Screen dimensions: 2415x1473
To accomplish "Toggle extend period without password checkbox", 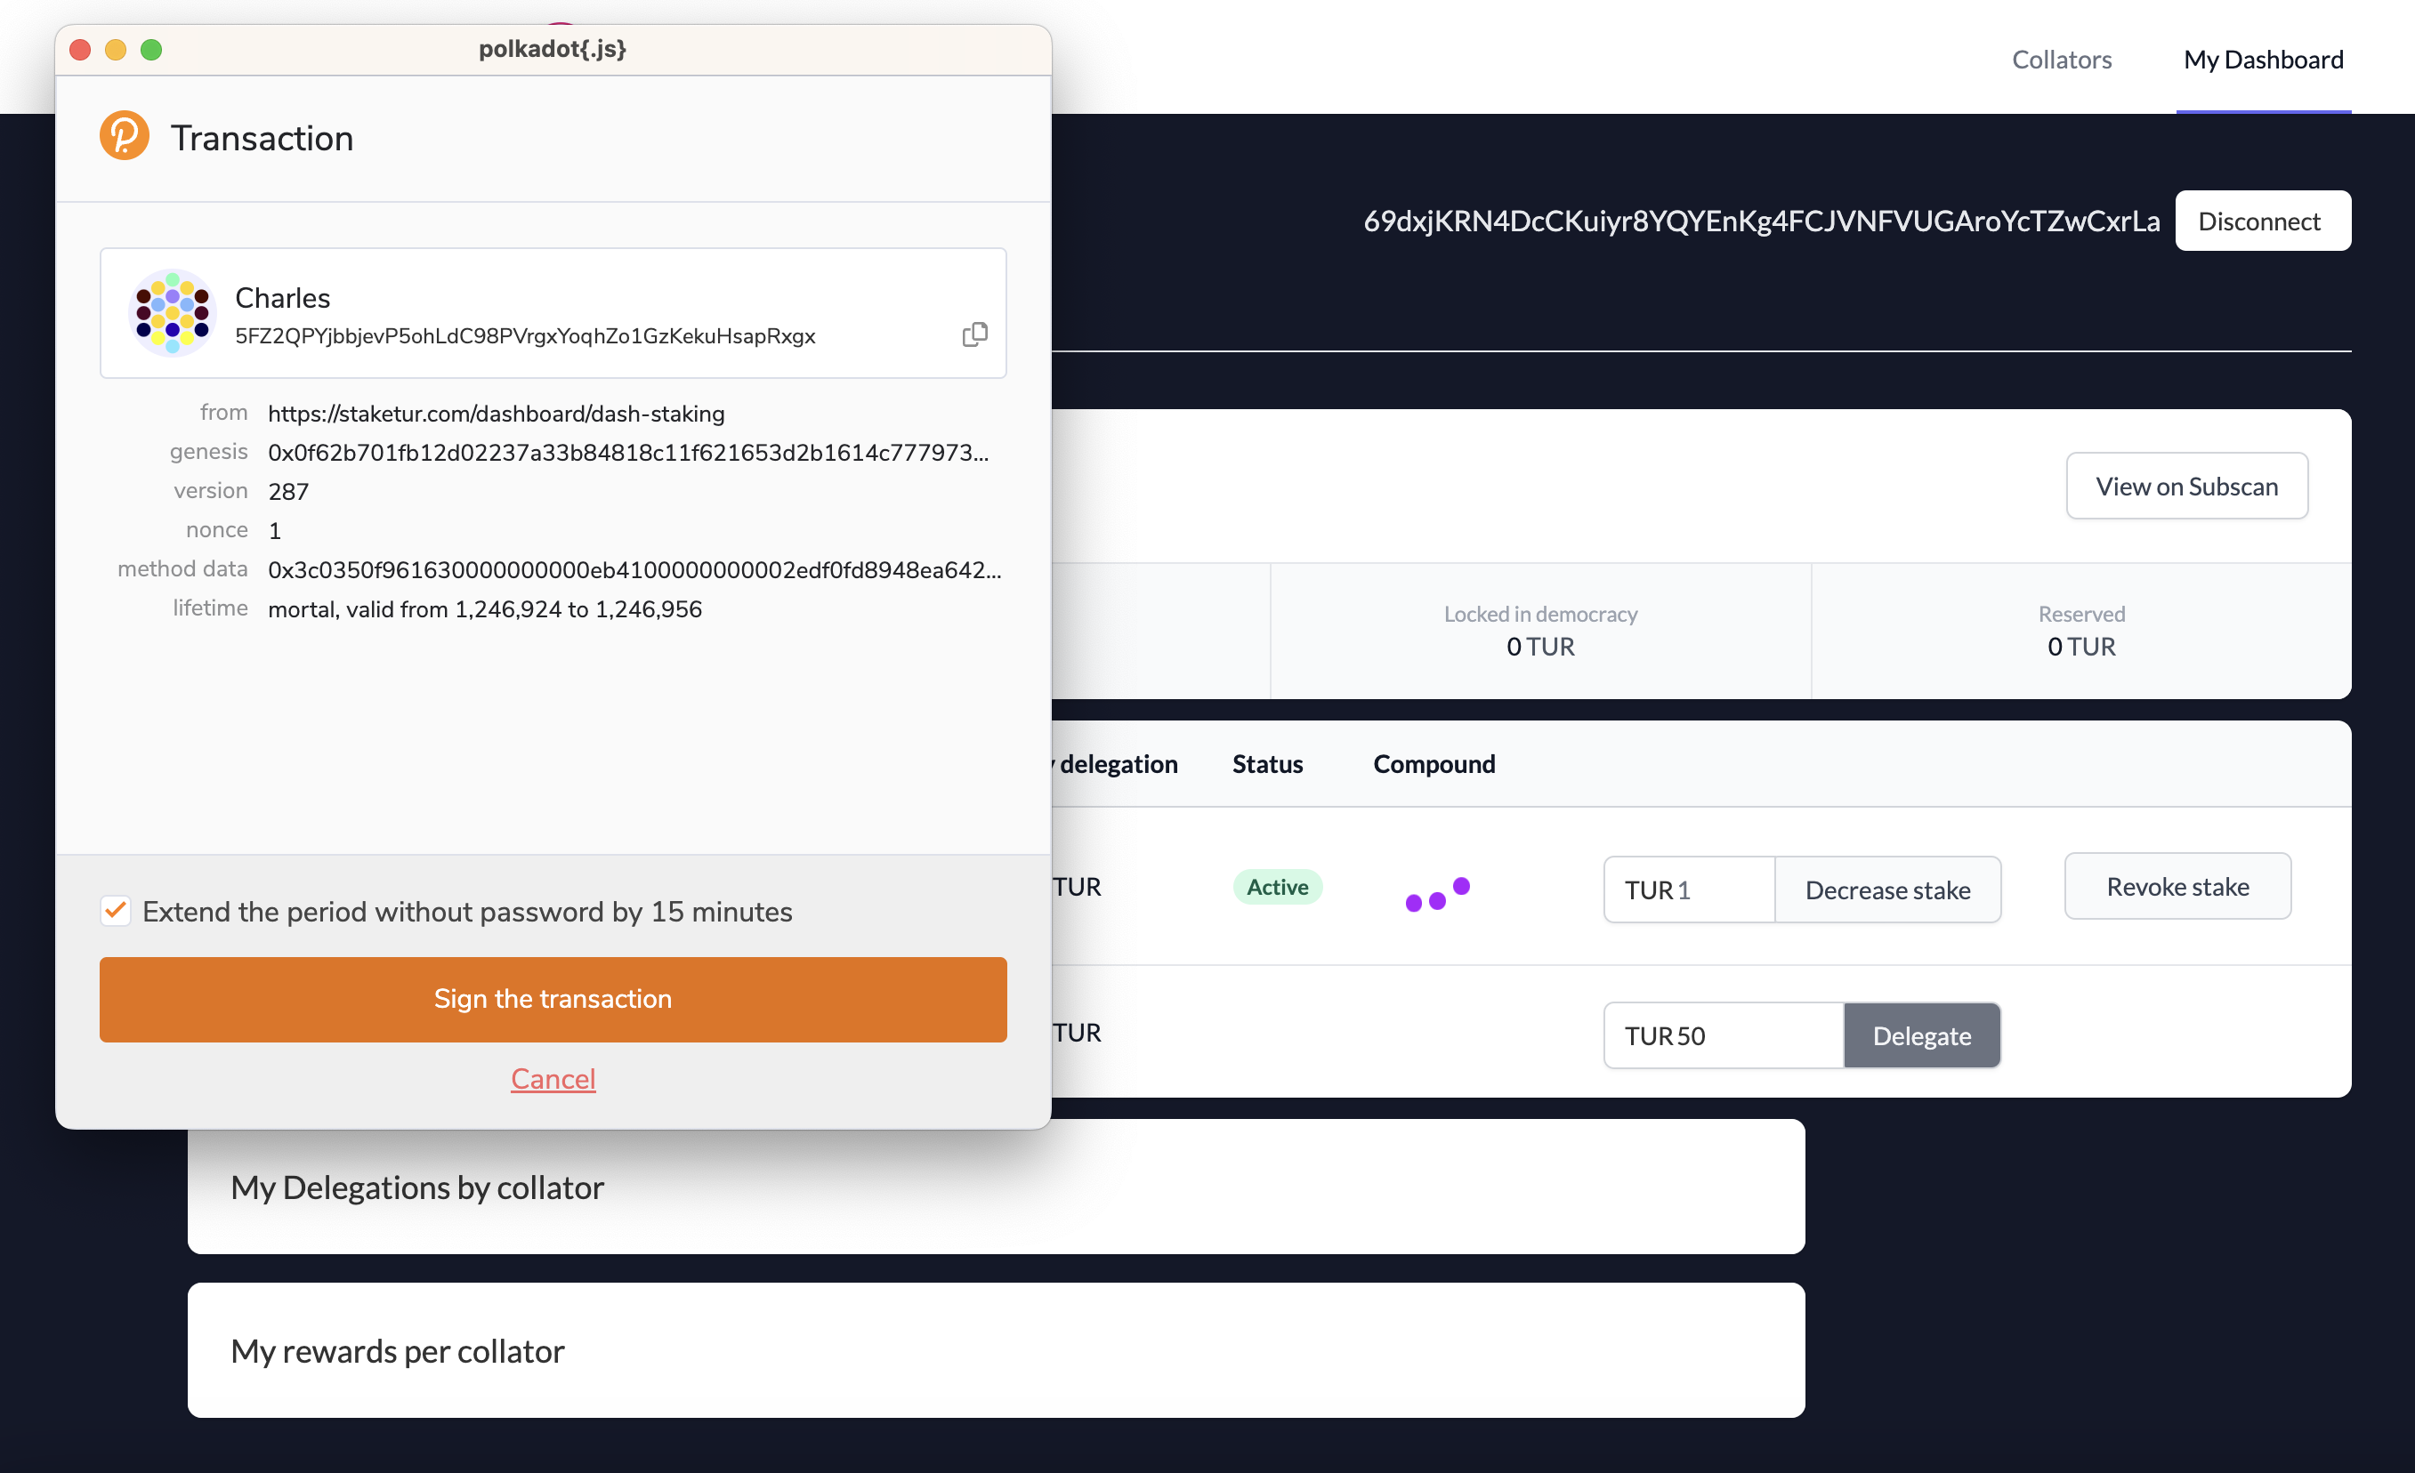I will (x=116, y=911).
